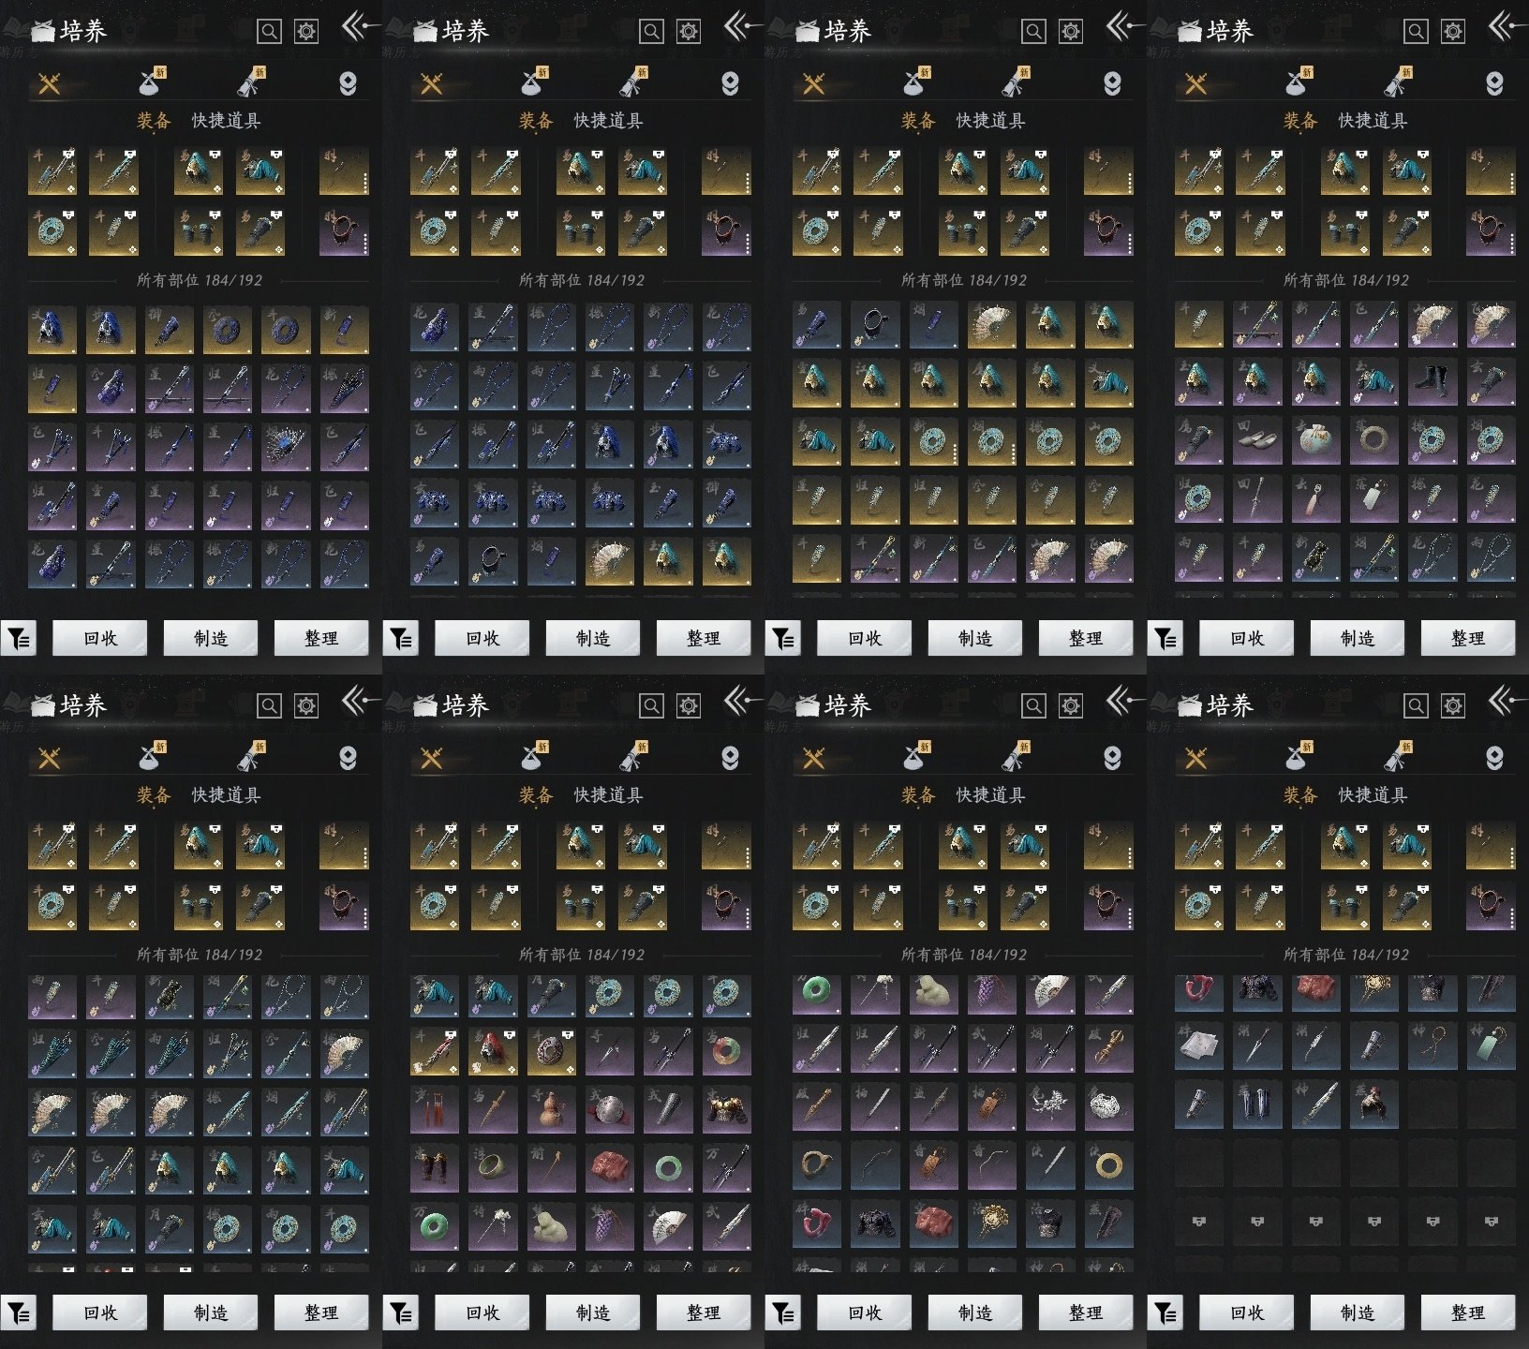Collapse the bottom-right panel using double-chevron arrow
Viewport: 1529px width, 1349px height.
[1504, 701]
